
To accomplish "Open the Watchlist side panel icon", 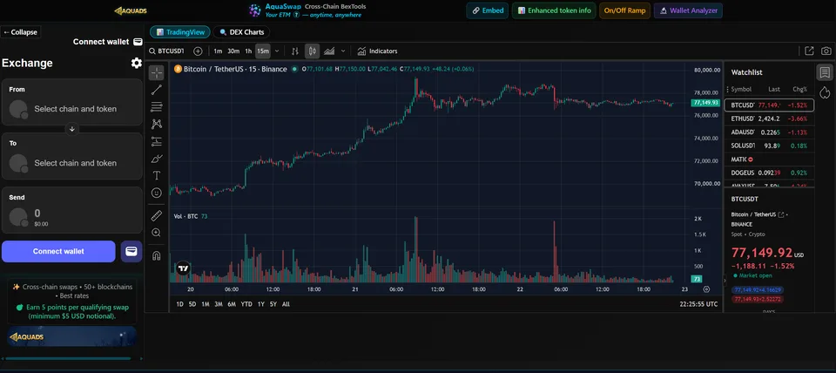I will coord(825,72).
